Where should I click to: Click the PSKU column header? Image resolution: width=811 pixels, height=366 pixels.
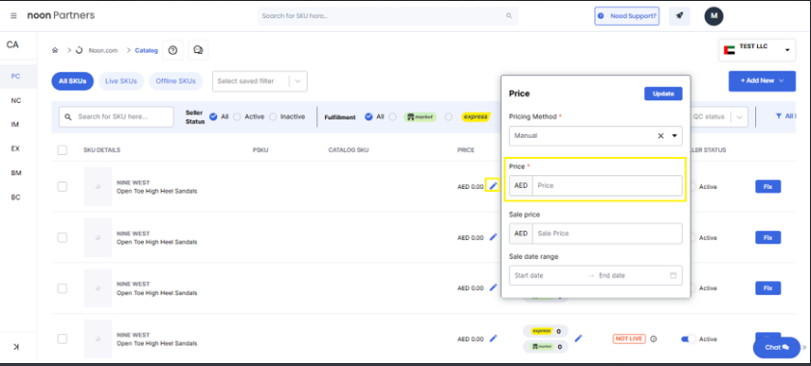click(x=259, y=150)
